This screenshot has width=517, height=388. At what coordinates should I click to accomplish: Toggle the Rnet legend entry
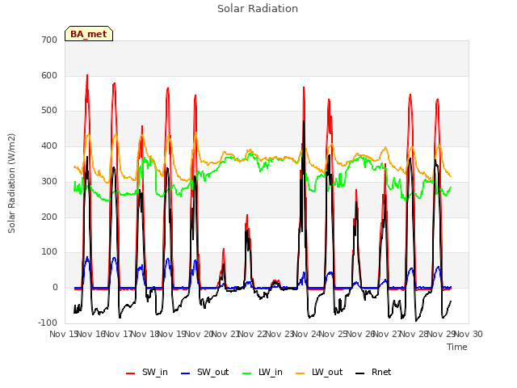[373, 372]
